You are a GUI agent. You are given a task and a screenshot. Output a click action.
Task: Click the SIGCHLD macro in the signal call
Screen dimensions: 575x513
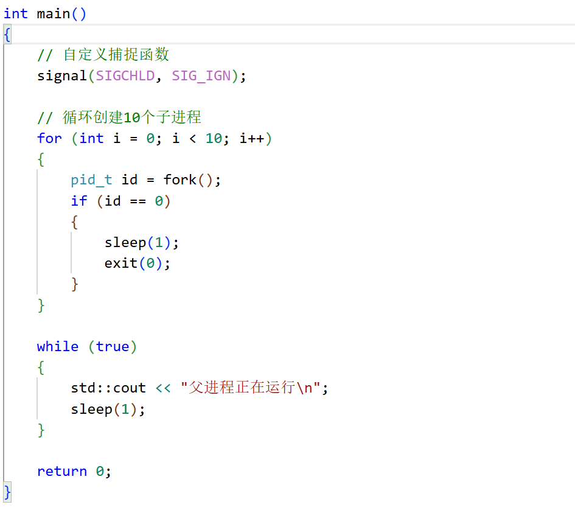point(125,76)
